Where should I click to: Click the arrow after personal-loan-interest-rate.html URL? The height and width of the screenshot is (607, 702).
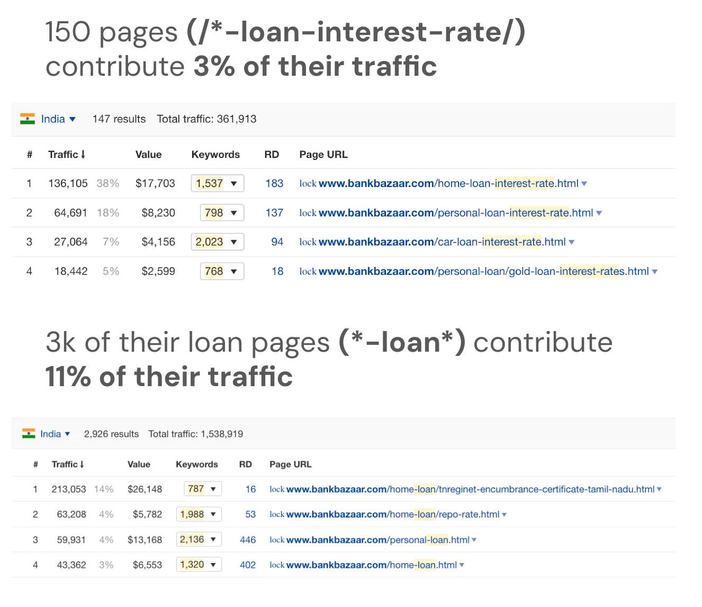coord(599,213)
